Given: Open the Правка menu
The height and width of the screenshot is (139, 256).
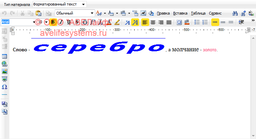Looking at the screenshot, I should coord(163,14).
